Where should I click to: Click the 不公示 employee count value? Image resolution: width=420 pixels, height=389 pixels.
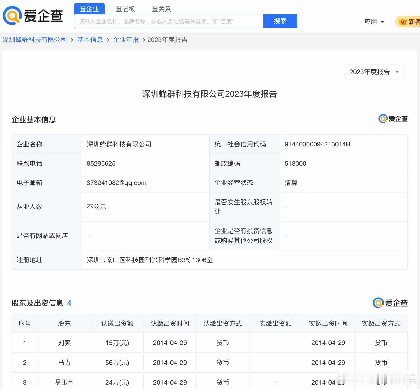point(96,207)
